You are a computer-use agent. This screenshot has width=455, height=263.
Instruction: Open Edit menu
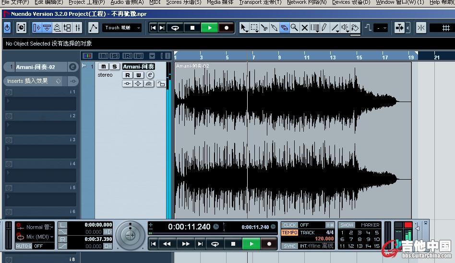coord(49,2)
